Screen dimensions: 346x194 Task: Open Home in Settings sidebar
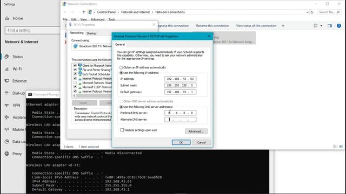(14, 18)
